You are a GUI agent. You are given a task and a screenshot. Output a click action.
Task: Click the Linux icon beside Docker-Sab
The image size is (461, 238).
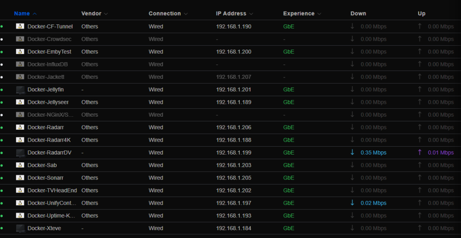pyautogui.click(x=20, y=165)
